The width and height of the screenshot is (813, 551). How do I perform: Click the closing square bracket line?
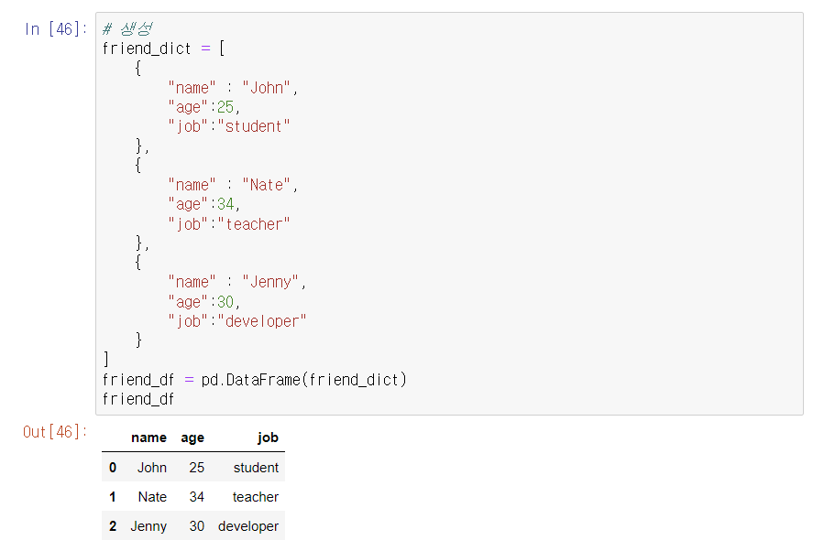(x=106, y=359)
